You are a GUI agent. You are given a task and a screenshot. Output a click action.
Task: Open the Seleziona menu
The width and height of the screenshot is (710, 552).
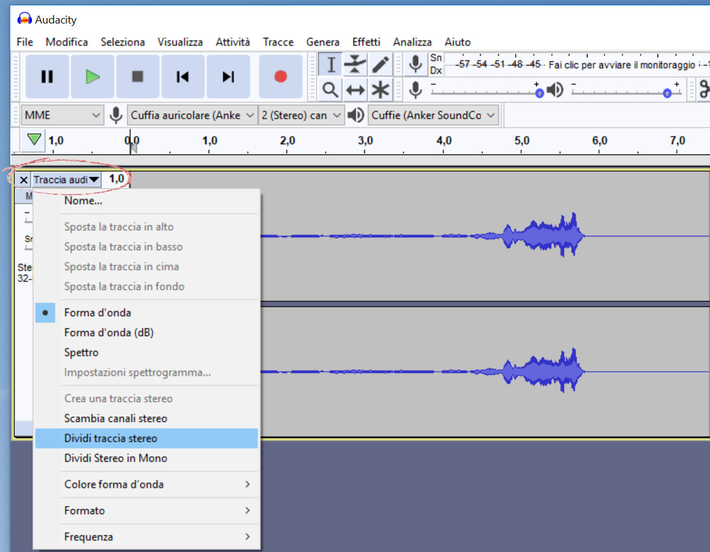(x=122, y=42)
